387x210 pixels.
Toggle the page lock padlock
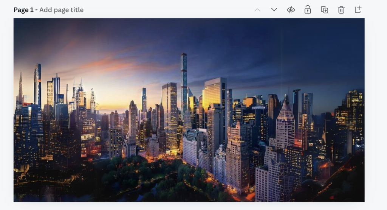[x=308, y=10]
